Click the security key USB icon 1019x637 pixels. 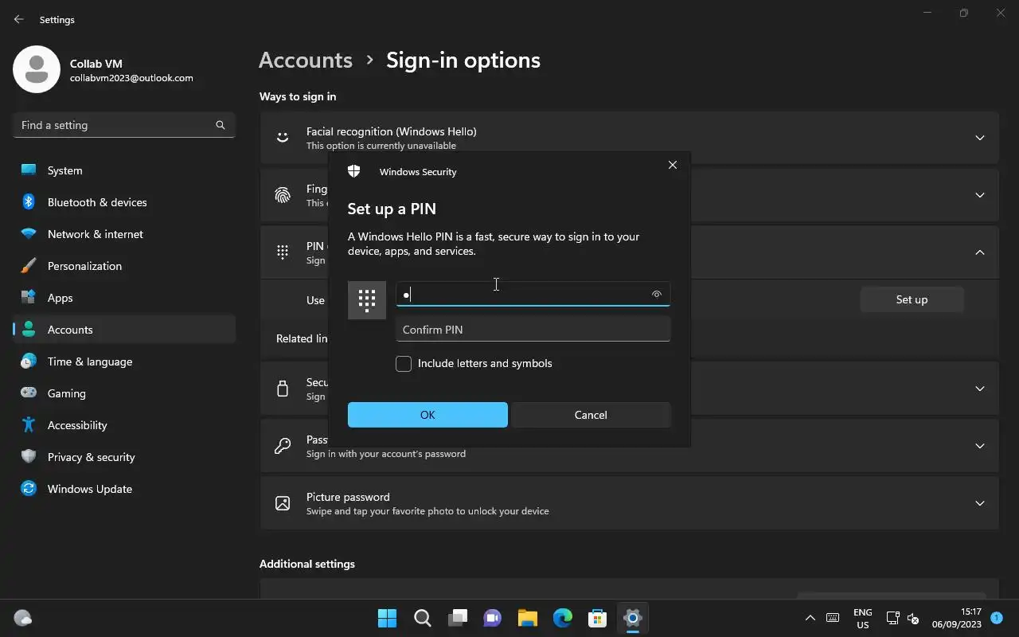pyautogui.click(x=283, y=389)
